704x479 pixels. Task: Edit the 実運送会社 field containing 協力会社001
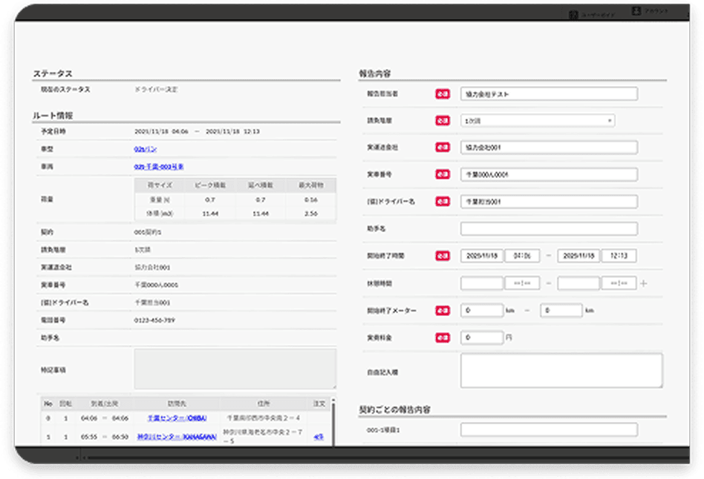point(549,148)
